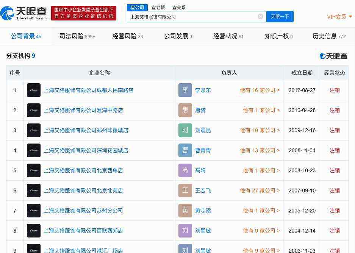Open the 公司背景 tab
This screenshot has width=355, height=253.
click(26, 36)
